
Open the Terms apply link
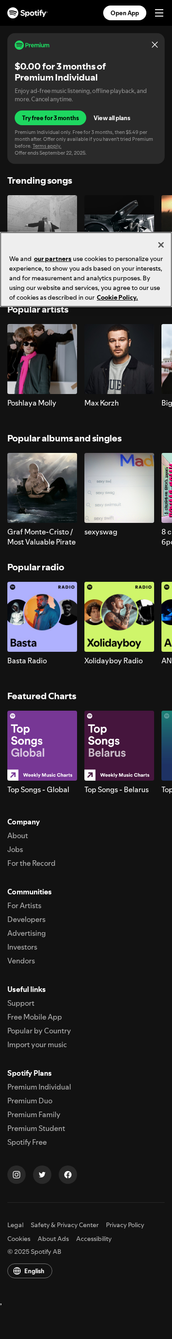(x=47, y=146)
